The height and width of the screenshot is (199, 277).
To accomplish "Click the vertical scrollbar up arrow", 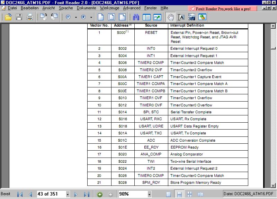I will (273, 26).
